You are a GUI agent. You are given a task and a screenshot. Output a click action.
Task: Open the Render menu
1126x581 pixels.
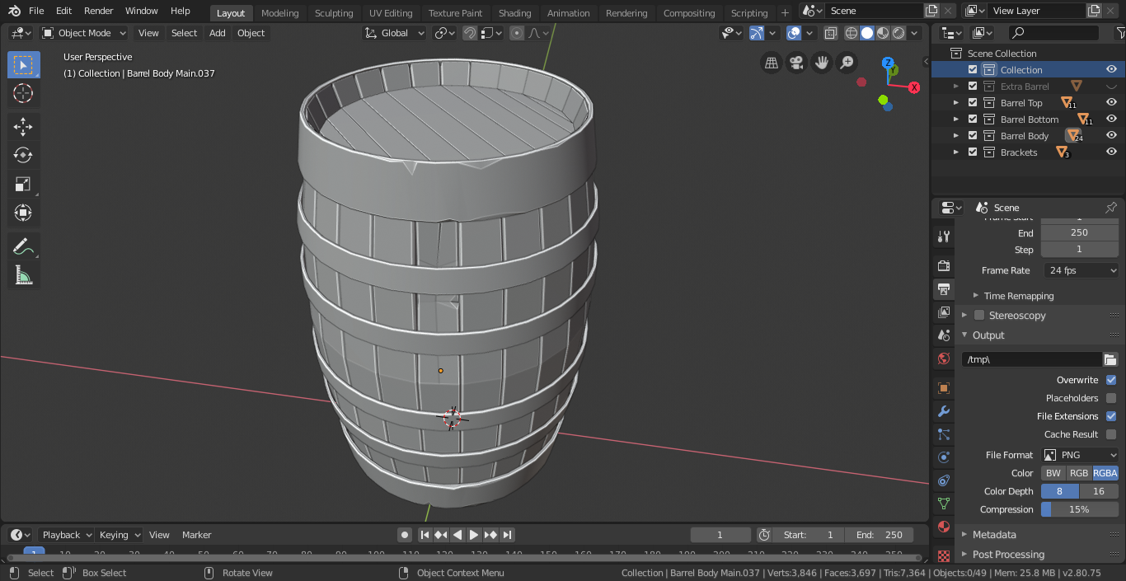click(99, 11)
